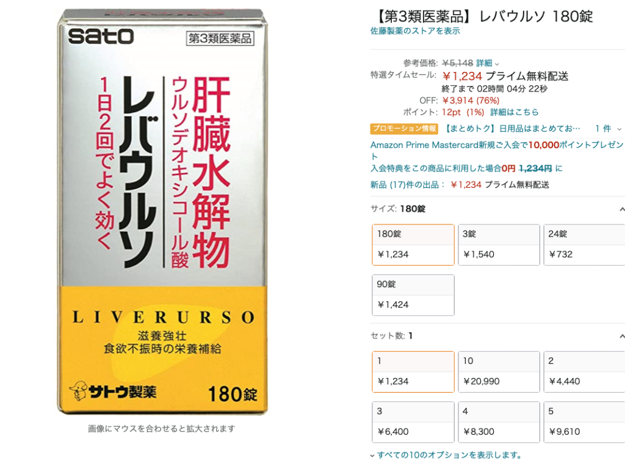The height and width of the screenshot is (464, 625).
Task: Pick set quantity 4 for ¥8,300
Action: pyautogui.click(x=499, y=422)
